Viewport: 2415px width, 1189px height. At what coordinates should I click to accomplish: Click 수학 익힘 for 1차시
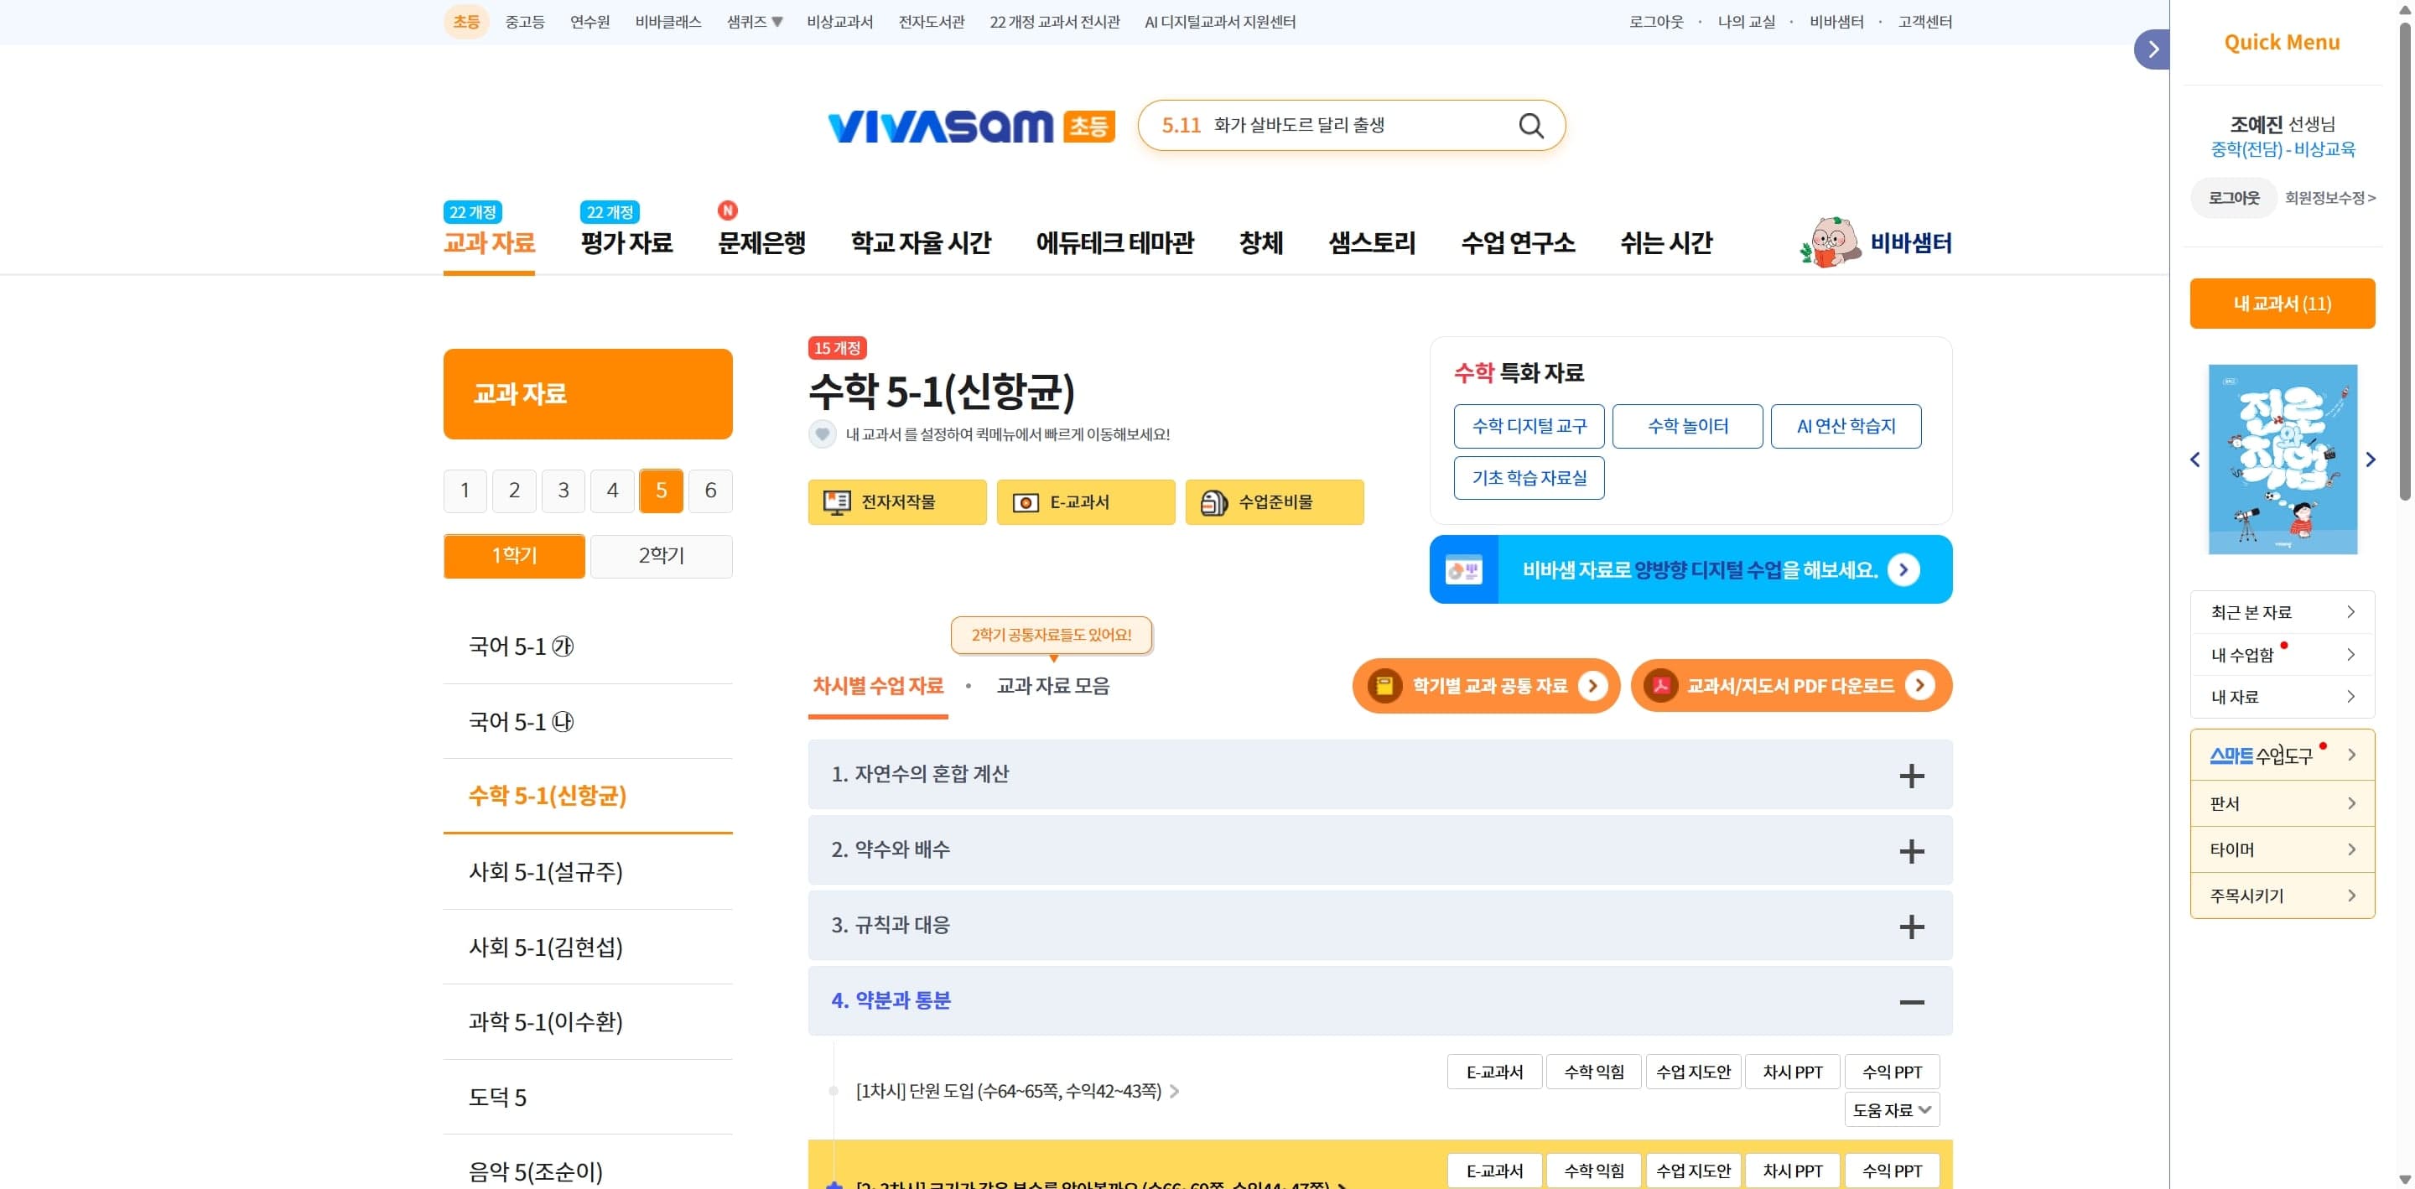[x=1594, y=1072]
